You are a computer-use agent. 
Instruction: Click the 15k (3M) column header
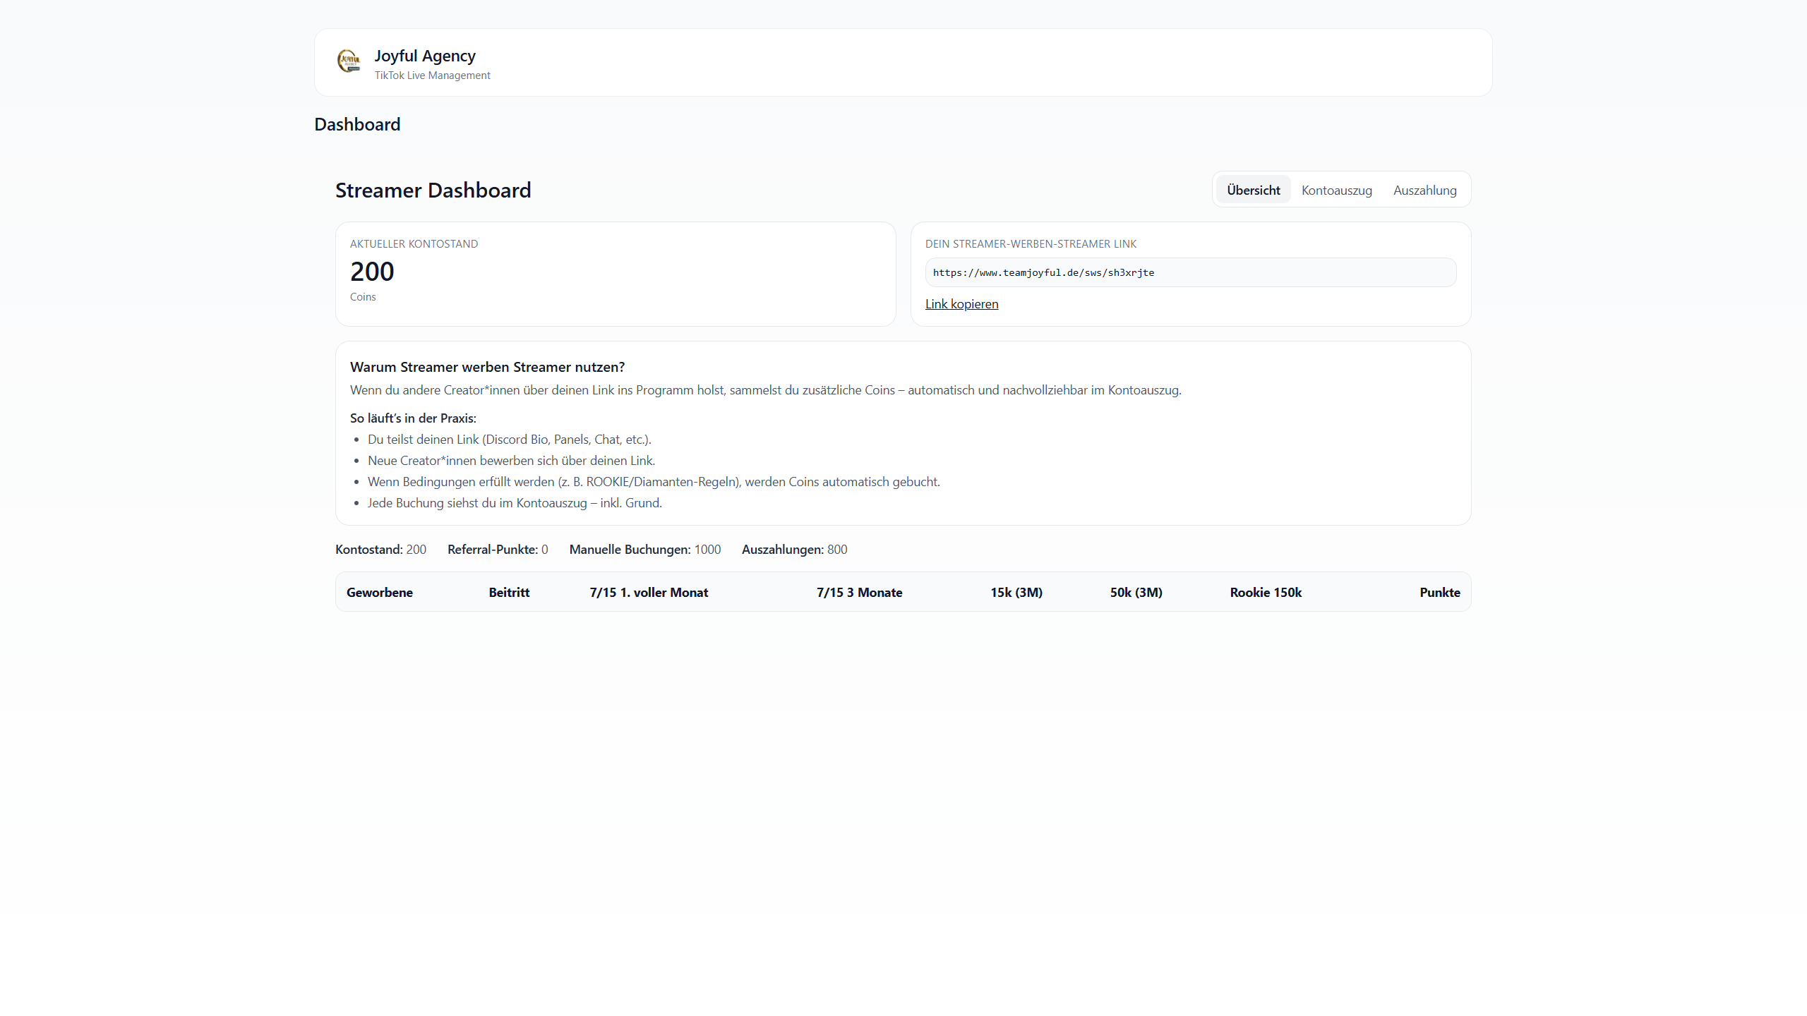click(1016, 593)
